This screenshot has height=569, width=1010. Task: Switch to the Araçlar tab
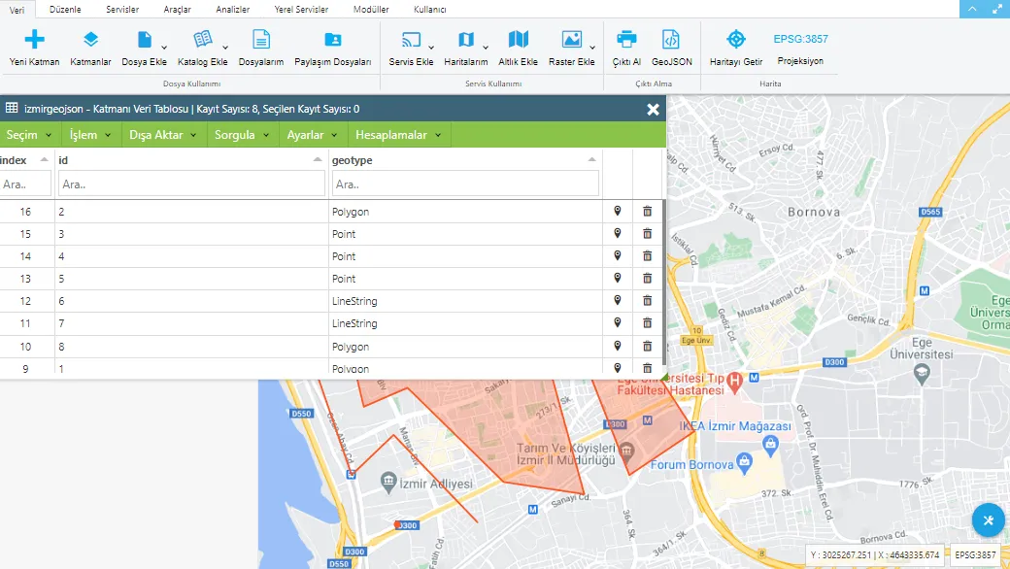tap(177, 10)
